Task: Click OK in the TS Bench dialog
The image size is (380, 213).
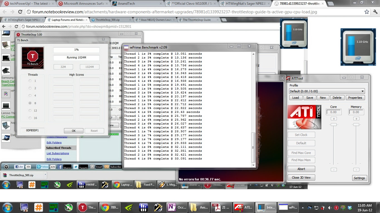Action: tap(73, 131)
